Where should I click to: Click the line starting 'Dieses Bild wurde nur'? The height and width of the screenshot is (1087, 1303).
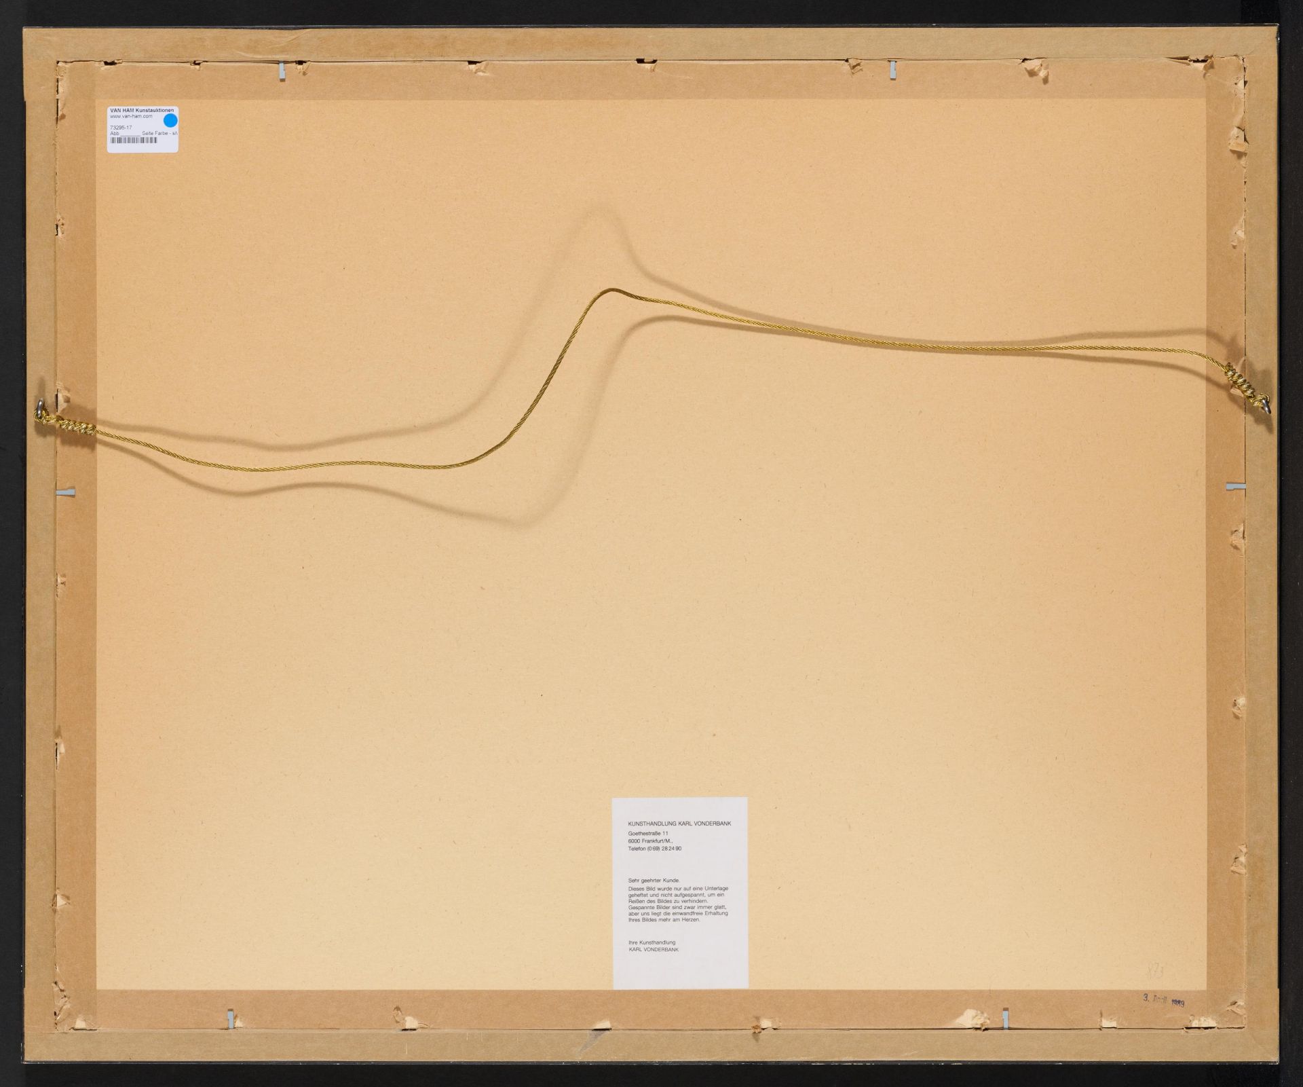tap(678, 889)
